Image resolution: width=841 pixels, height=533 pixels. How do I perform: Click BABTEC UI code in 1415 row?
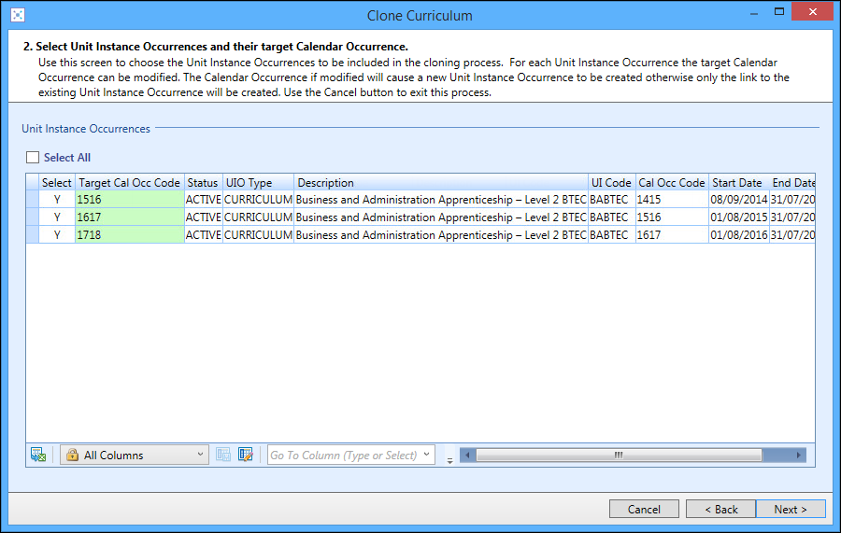click(612, 199)
